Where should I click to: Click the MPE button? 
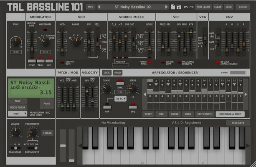[91, 7]
